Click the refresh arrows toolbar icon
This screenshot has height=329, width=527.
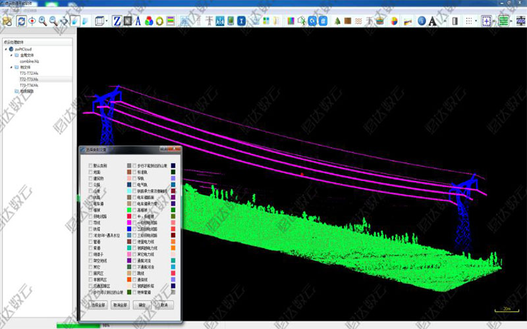point(21,20)
